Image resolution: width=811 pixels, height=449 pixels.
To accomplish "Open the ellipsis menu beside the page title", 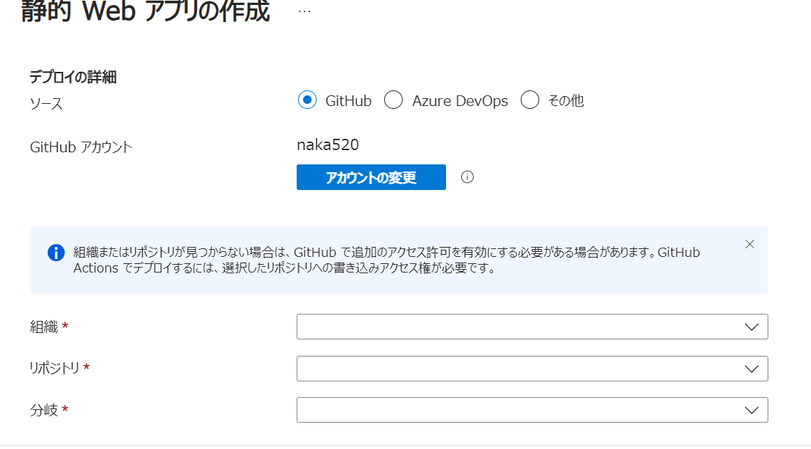I will tap(304, 10).
